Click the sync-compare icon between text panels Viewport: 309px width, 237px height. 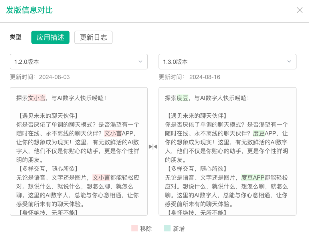coord(153,147)
